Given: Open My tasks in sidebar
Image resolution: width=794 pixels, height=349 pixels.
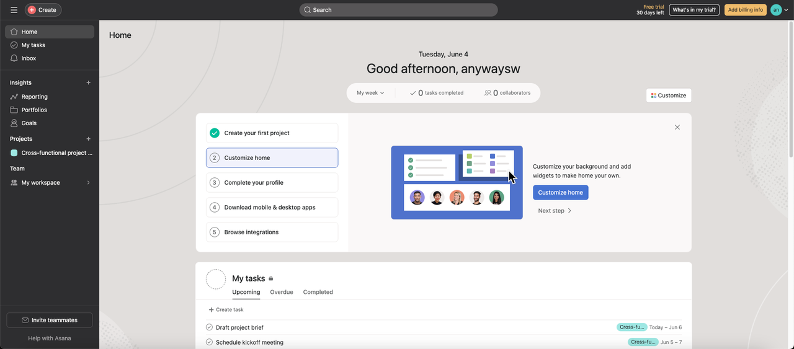Looking at the screenshot, I should coord(50,45).
